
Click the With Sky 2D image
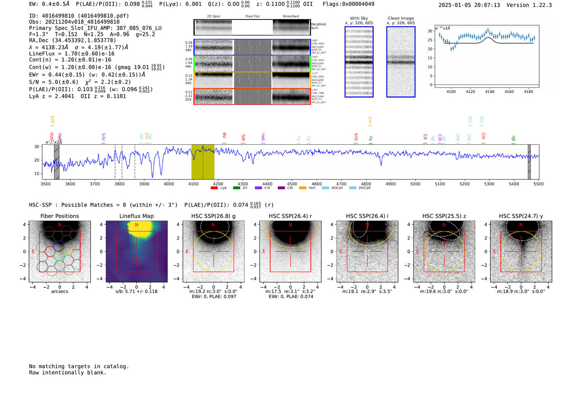(x=359, y=62)
